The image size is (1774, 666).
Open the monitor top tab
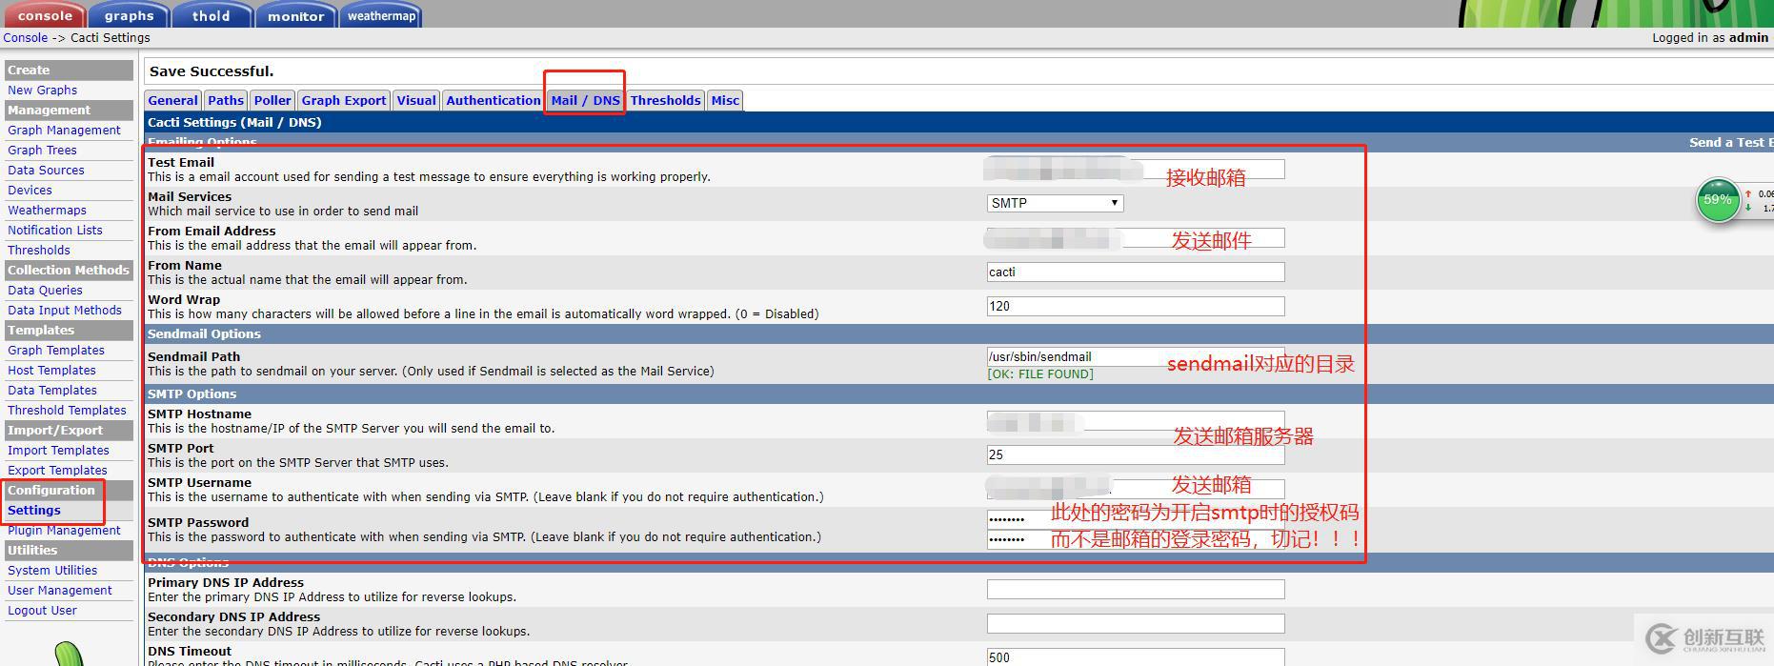[x=295, y=15]
